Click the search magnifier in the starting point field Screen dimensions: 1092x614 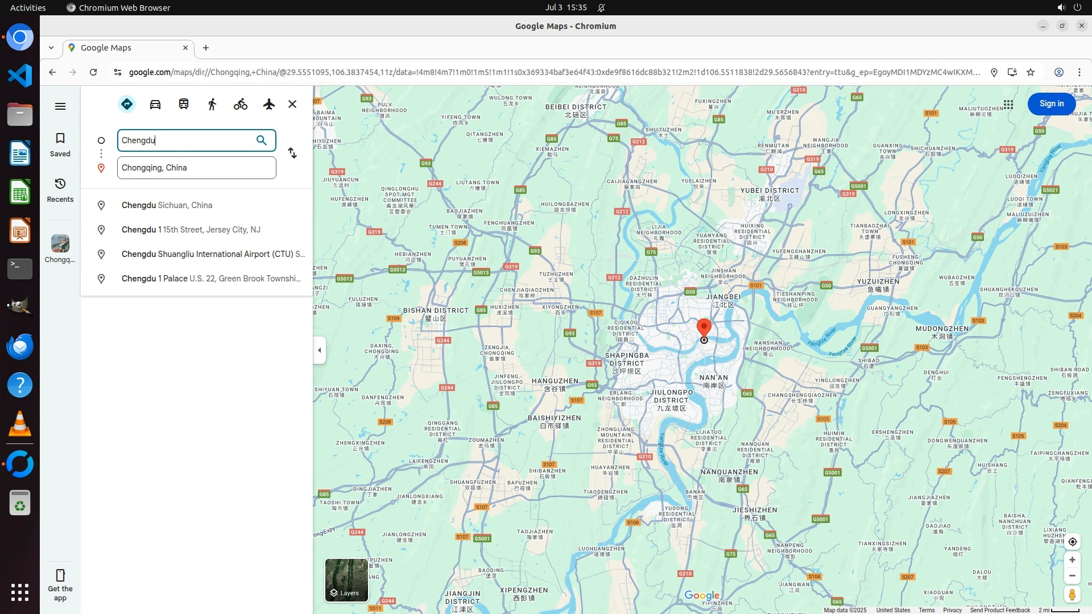[262, 140]
